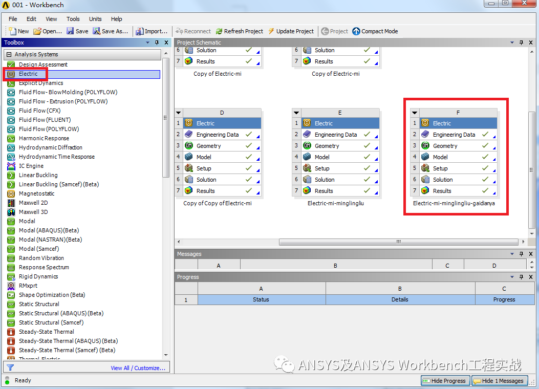Open the Units menu
Image resolution: width=539 pixels, height=389 pixels.
click(x=95, y=19)
